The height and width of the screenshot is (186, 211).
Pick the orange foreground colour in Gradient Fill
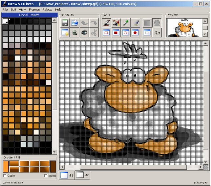tap(6, 166)
